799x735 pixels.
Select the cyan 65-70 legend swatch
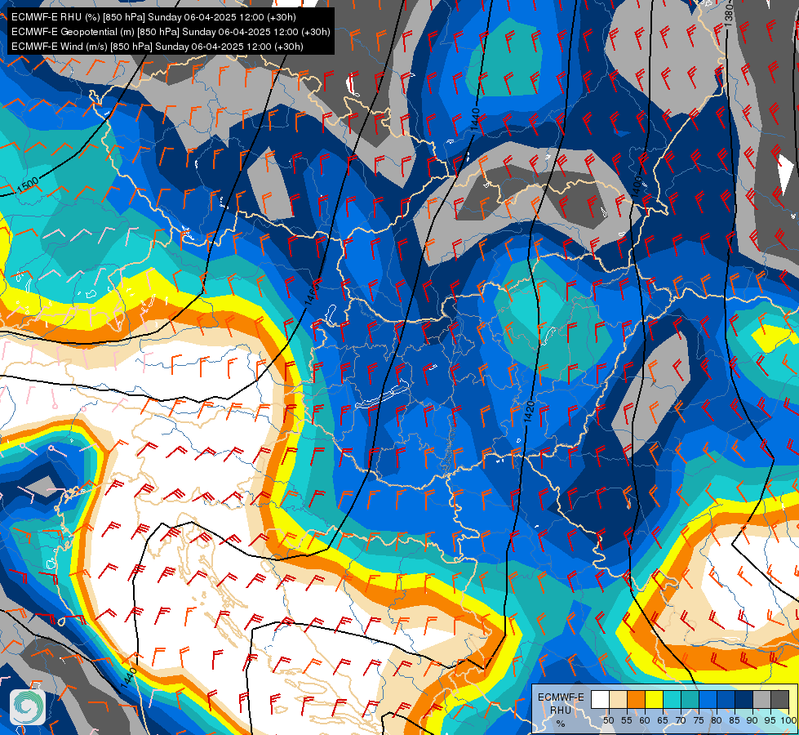pos(672,699)
